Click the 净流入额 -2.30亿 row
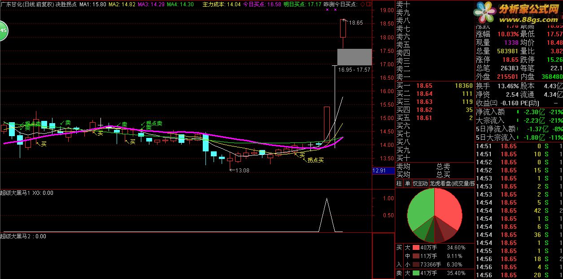Image resolution: width=563 pixels, height=279 pixels. click(x=519, y=112)
